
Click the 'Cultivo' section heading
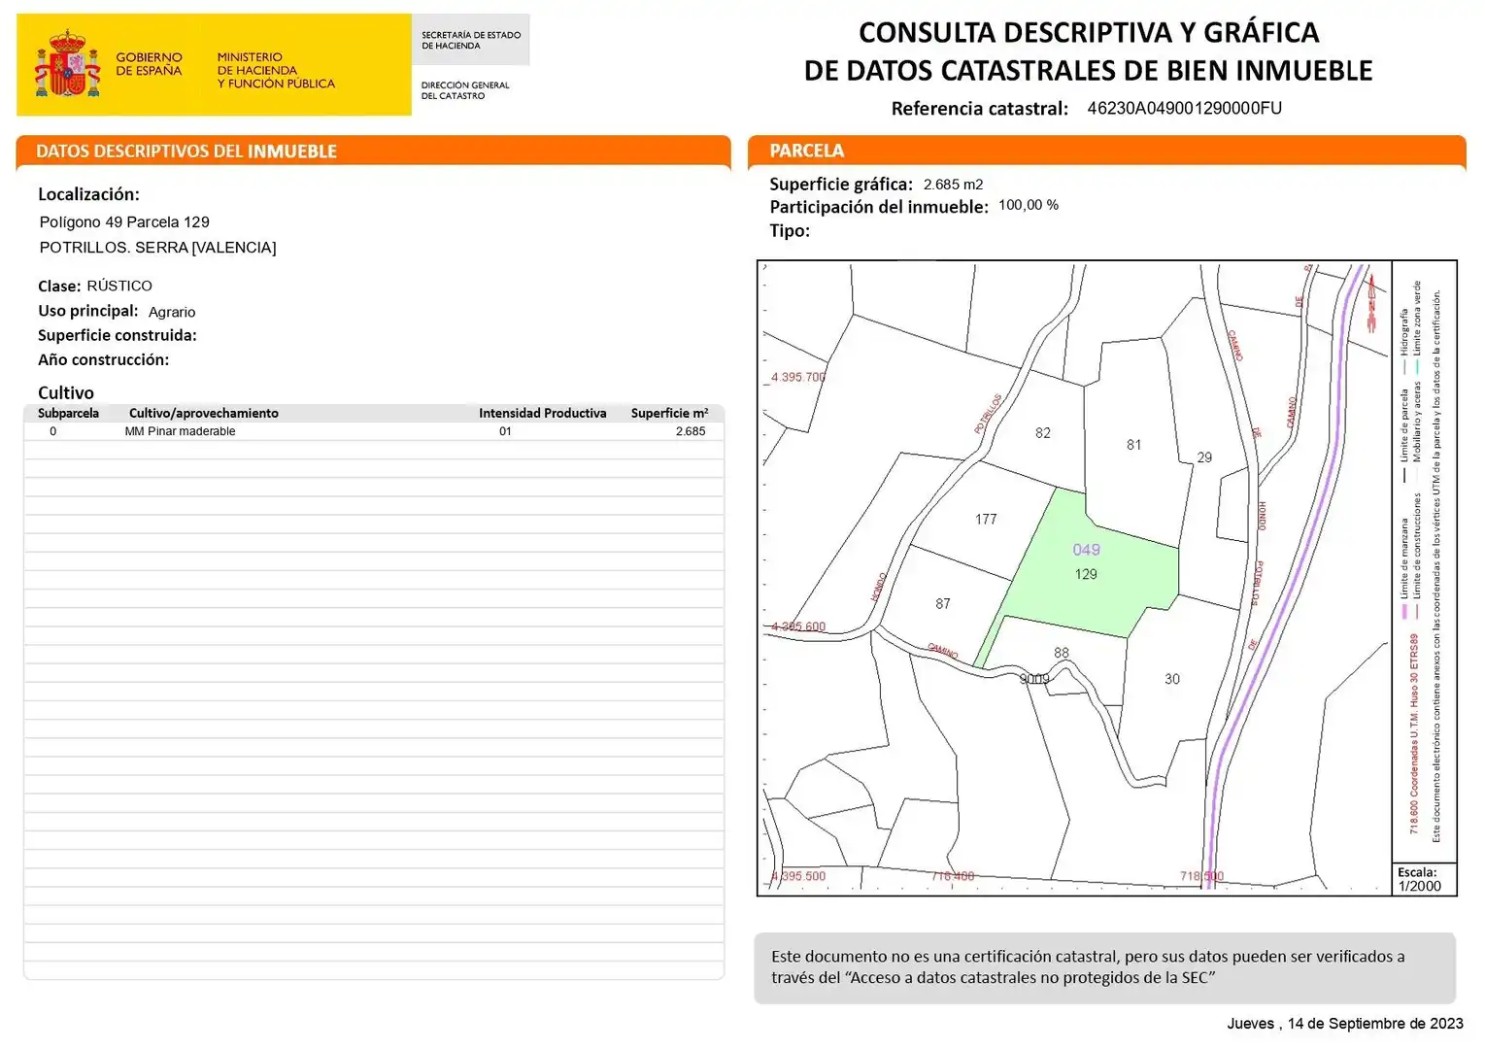pos(66,392)
